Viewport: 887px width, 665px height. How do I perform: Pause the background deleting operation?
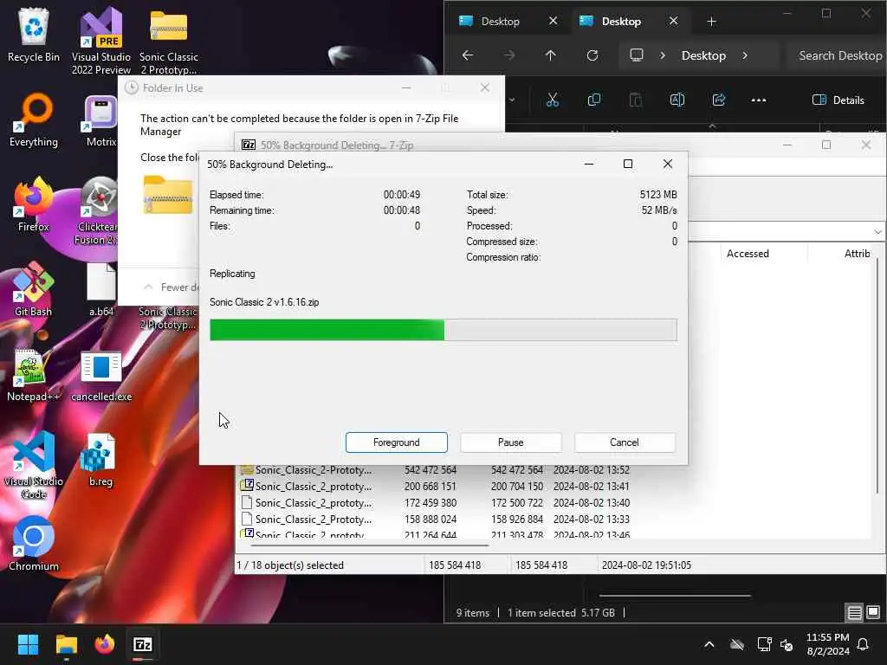pos(510,442)
